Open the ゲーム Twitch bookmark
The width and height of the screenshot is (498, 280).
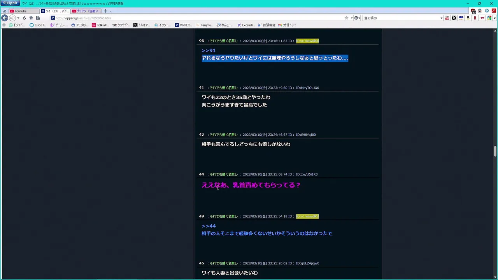click(x=59, y=25)
